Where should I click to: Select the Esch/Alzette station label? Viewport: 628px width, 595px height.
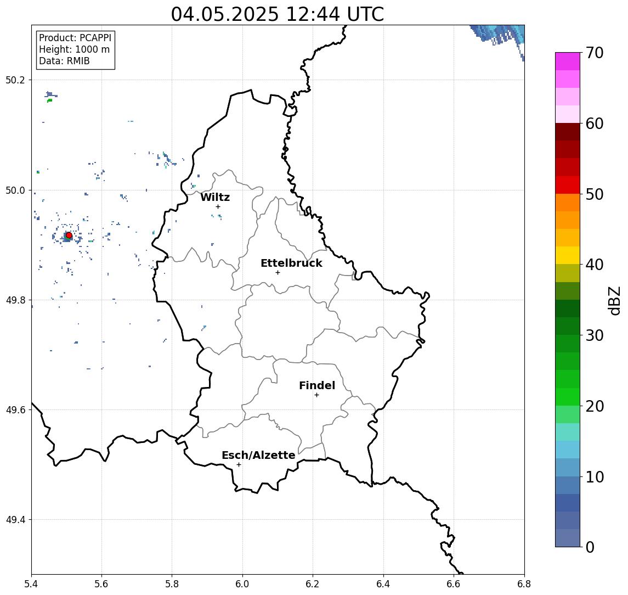pyautogui.click(x=258, y=455)
